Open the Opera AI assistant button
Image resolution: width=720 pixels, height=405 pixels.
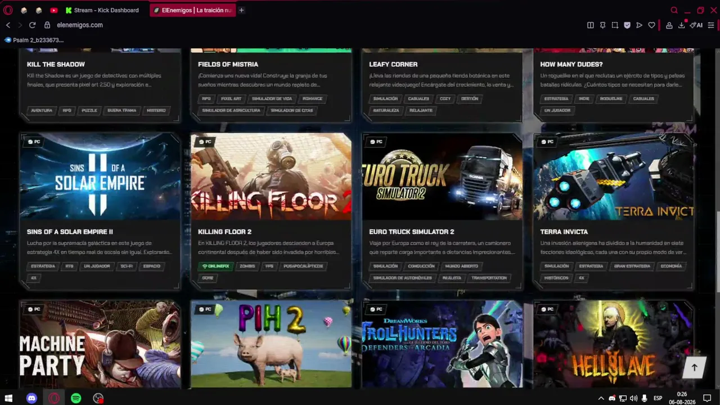pos(696,25)
